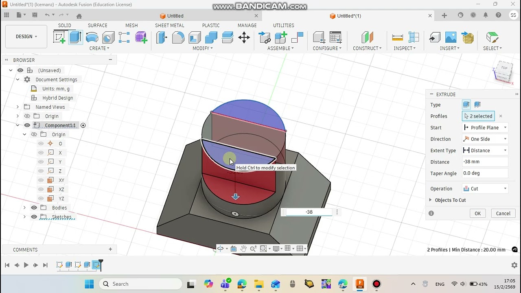Switch to the SHEET METAL tab

pyautogui.click(x=169, y=25)
